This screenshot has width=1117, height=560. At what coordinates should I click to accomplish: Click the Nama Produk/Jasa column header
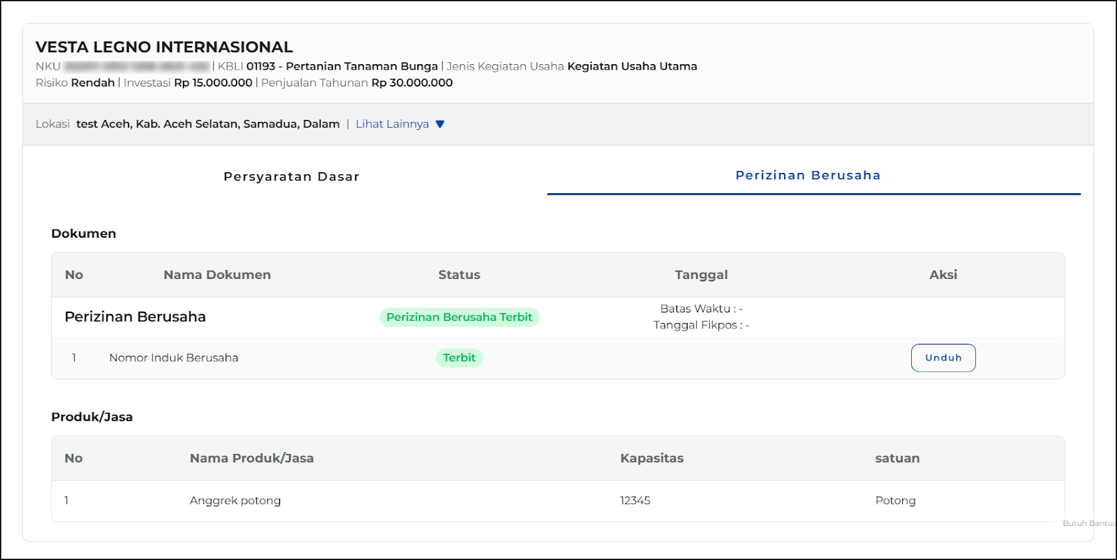(x=251, y=458)
